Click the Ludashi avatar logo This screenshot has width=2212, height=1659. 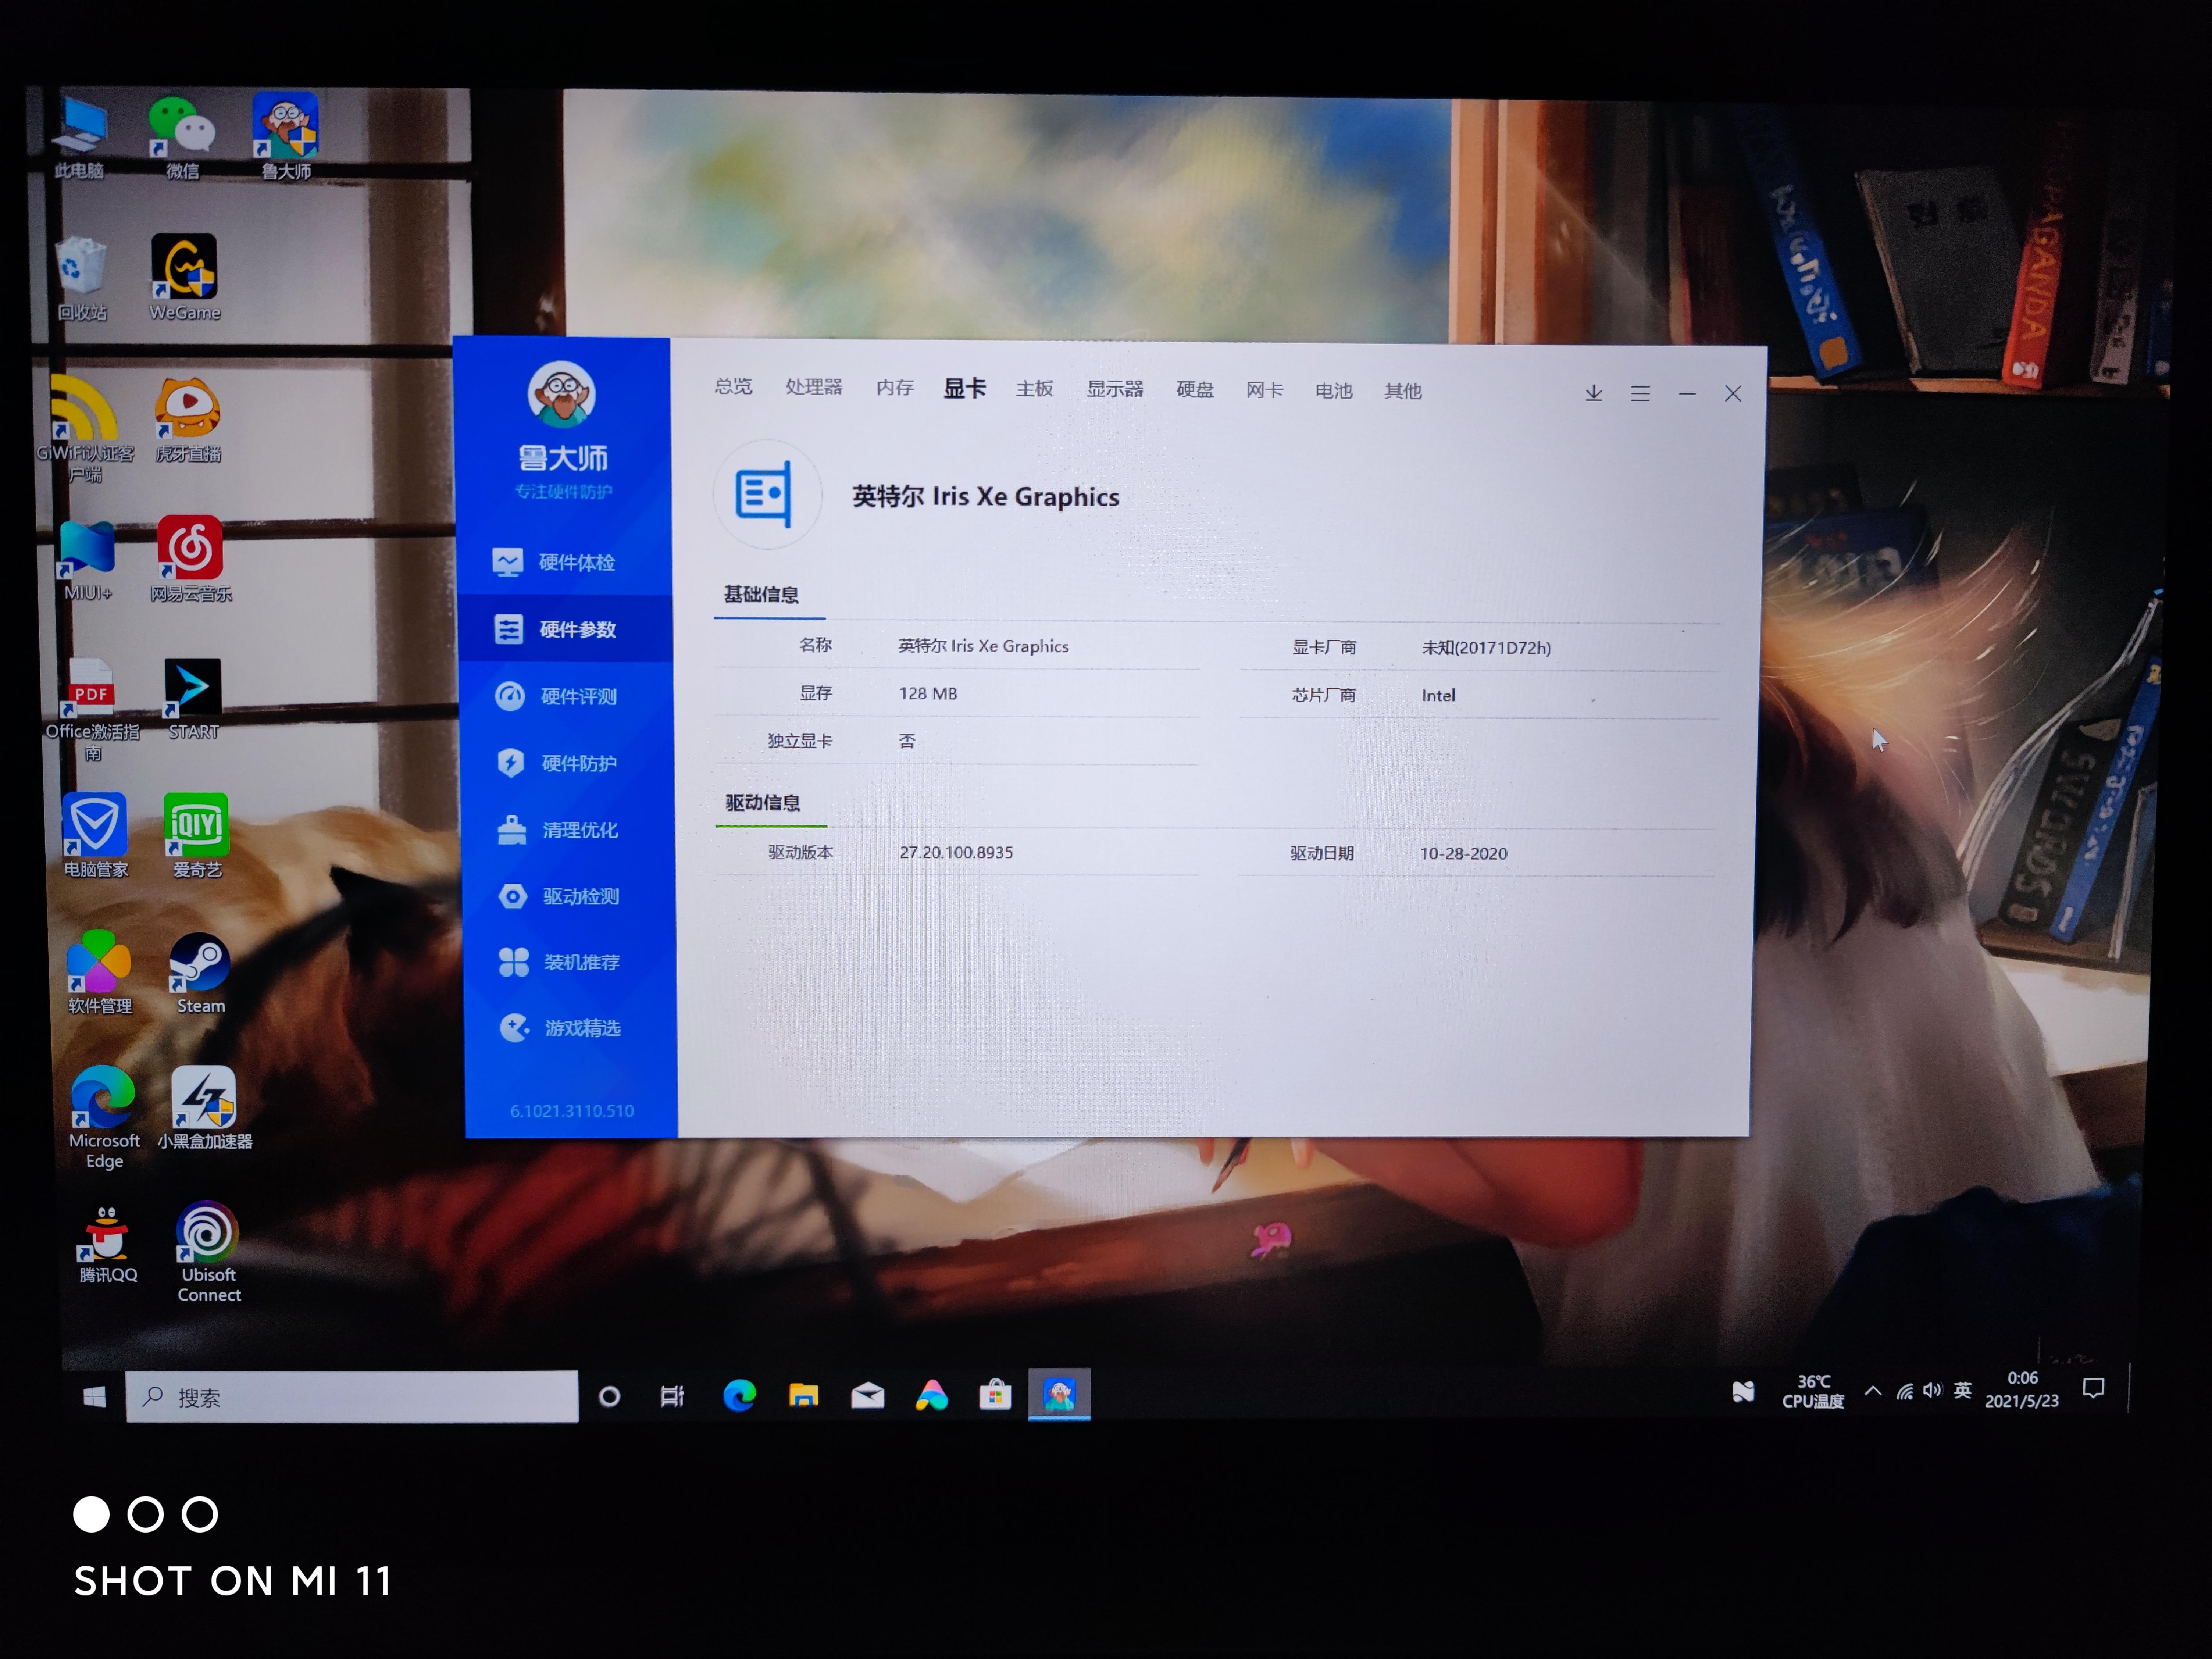coord(561,394)
